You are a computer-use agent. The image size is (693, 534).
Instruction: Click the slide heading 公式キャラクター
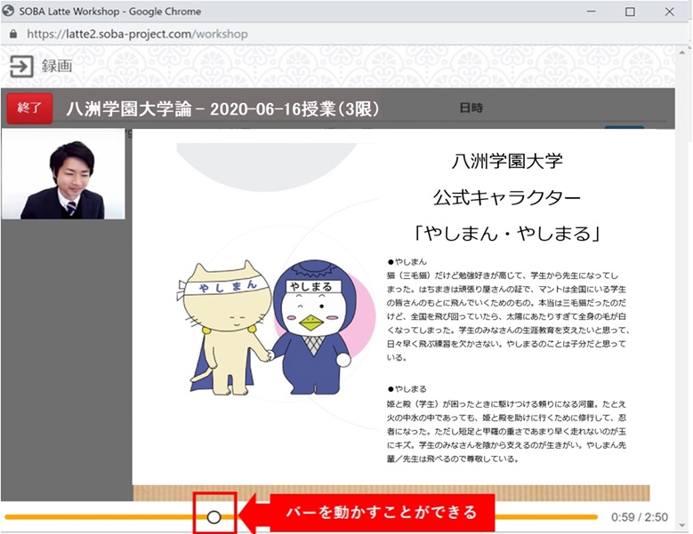pyautogui.click(x=507, y=197)
